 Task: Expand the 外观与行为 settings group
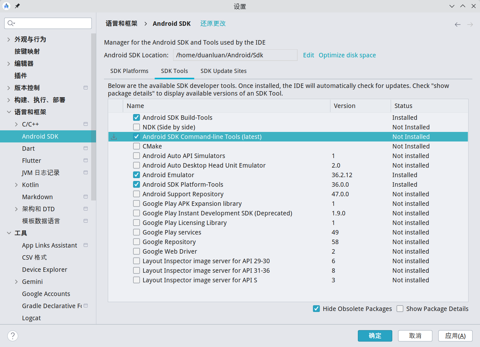coord(9,39)
